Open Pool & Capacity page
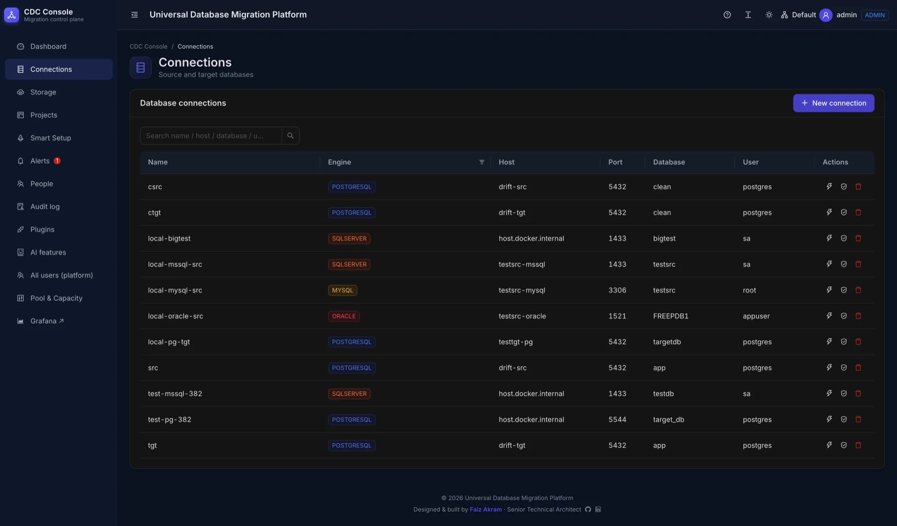The width and height of the screenshot is (897, 526). pyautogui.click(x=59, y=298)
